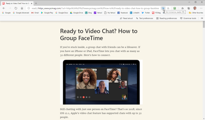Open the Google bookmark

pyautogui.click(x=6, y=13)
